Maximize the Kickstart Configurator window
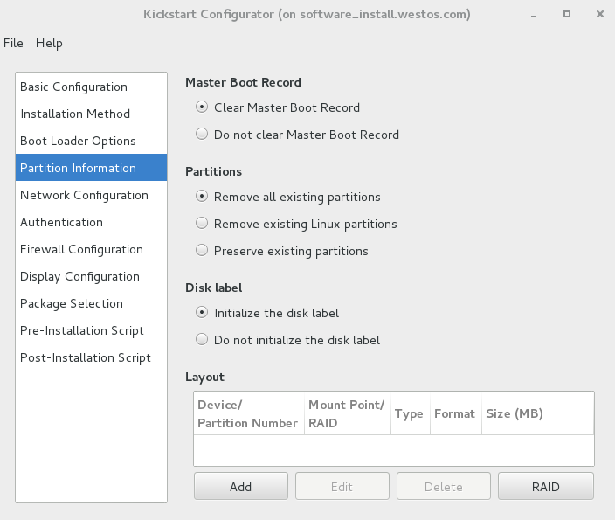This screenshot has width=615, height=520. (567, 14)
